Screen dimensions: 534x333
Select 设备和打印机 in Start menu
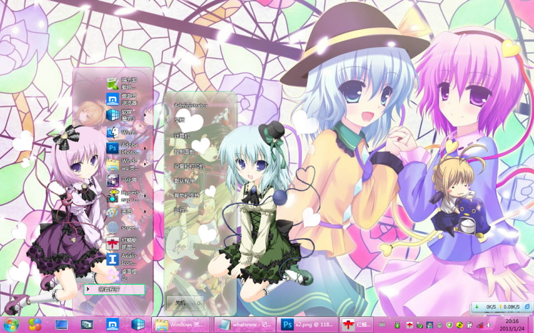[189, 167]
